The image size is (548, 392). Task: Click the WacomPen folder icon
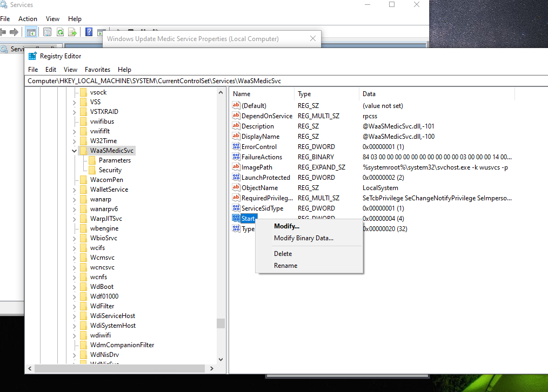[83, 180]
